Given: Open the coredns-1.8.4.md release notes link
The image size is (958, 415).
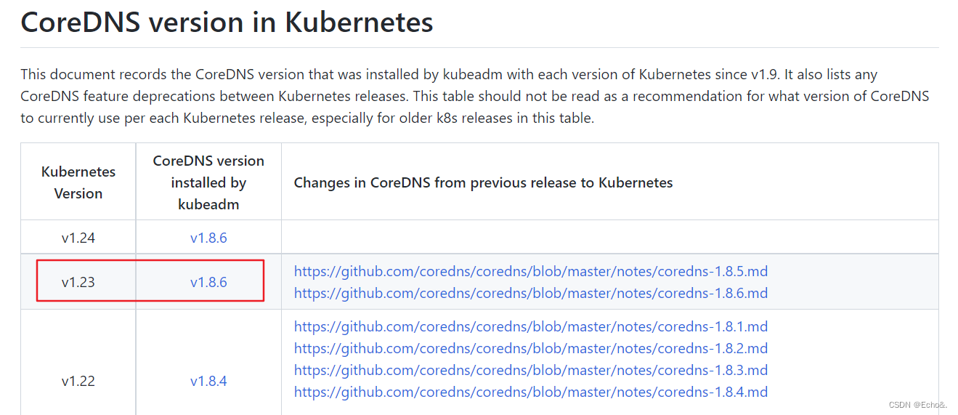Looking at the screenshot, I should [531, 392].
